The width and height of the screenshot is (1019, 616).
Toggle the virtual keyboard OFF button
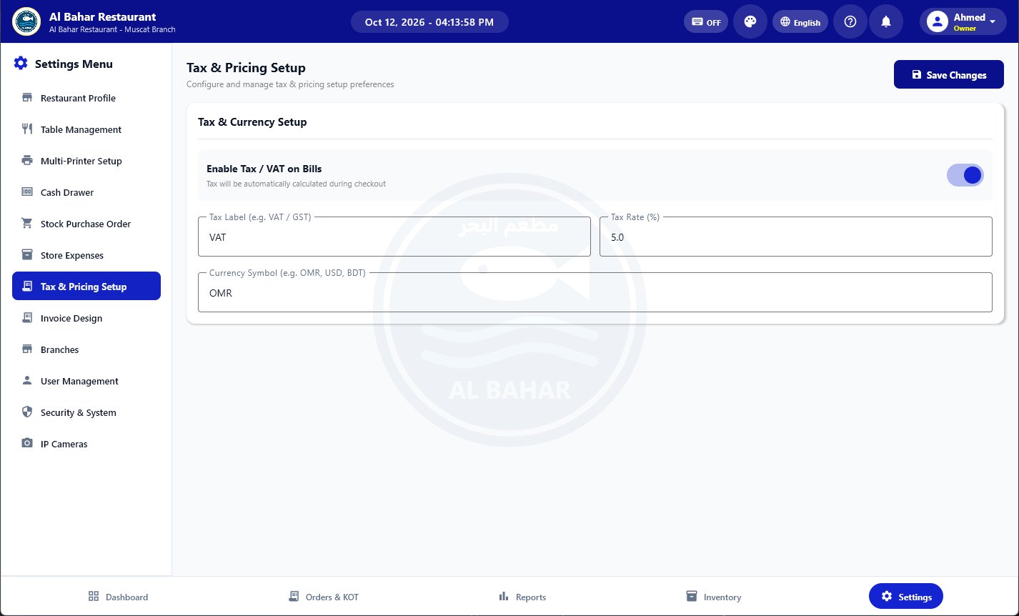click(706, 22)
